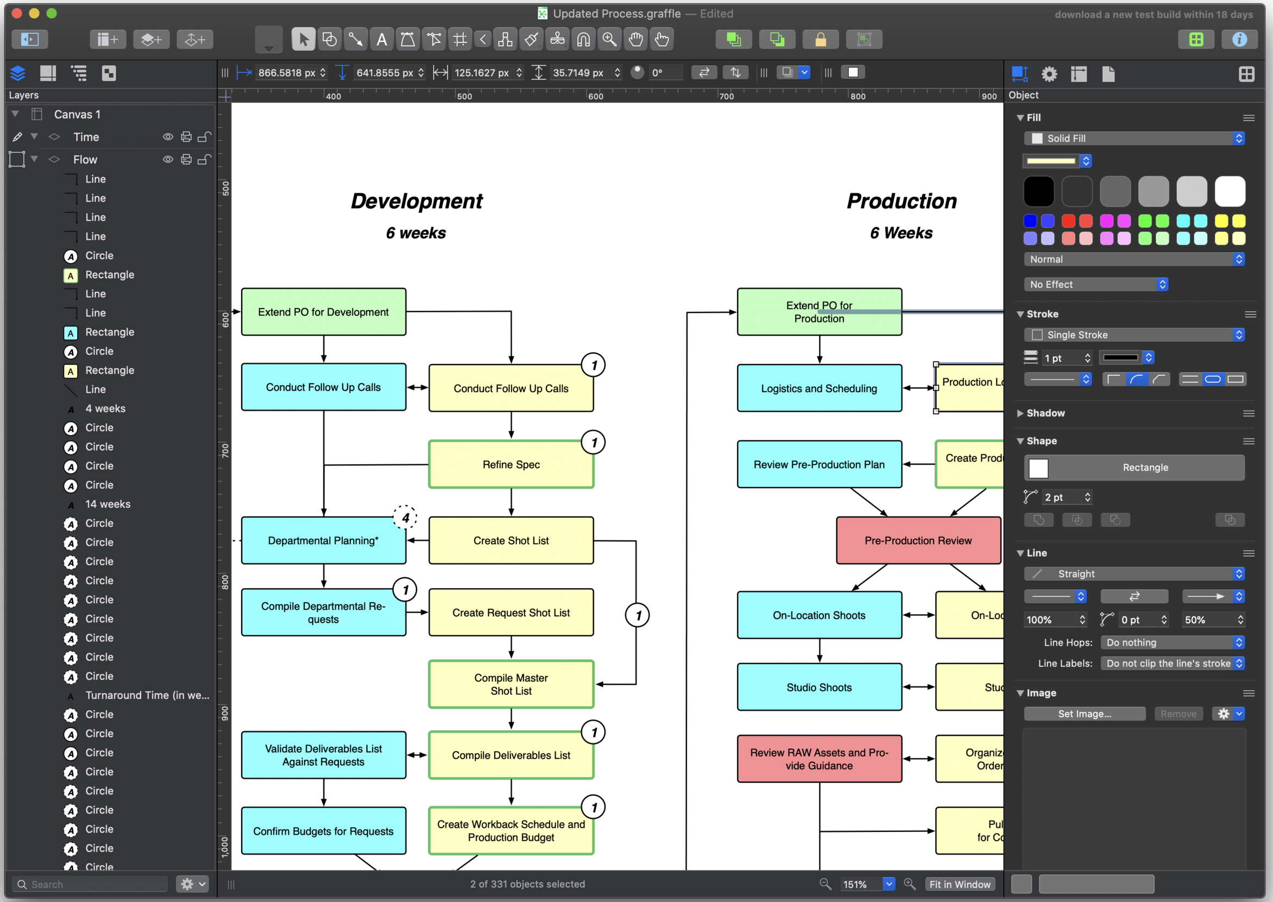Screen dimensions: 1273x902
Task: Switch to the Properties inspector gear icon
Action: [x=1049, y=73]
